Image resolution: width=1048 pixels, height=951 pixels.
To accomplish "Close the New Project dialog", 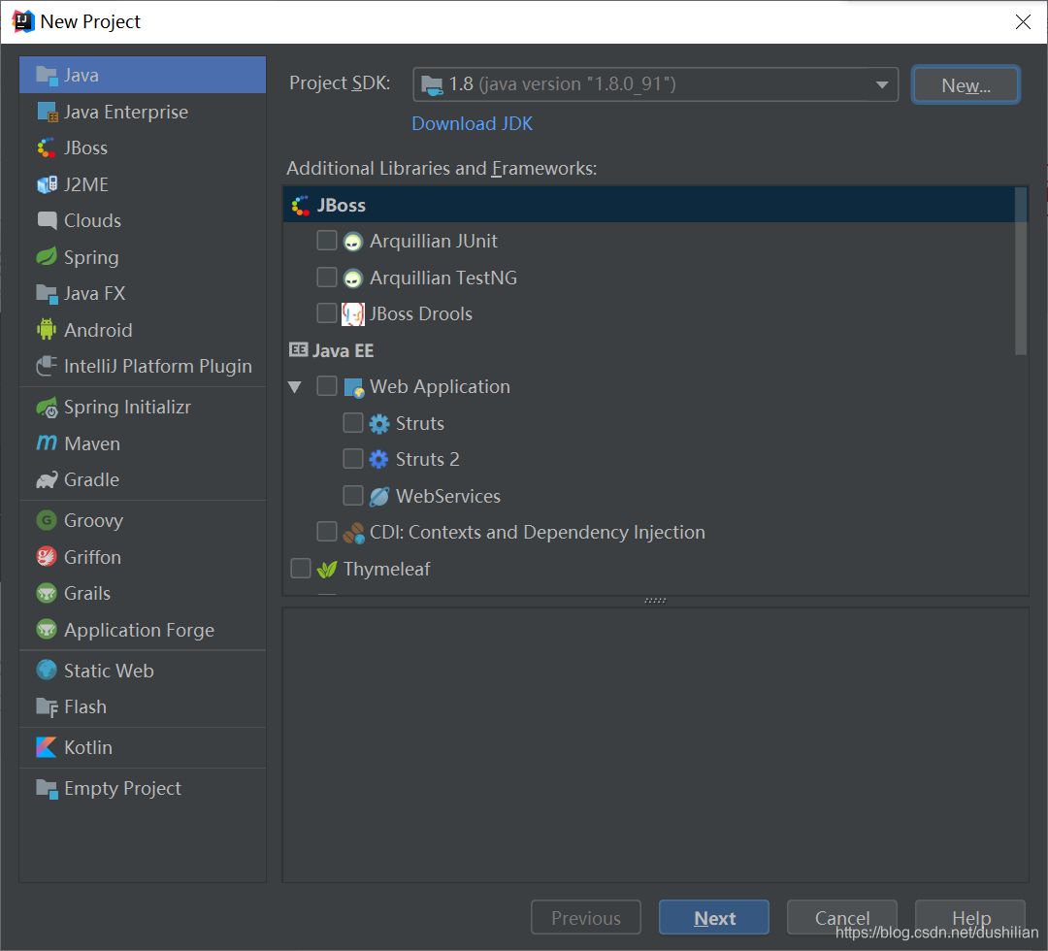I will point(1023,22).
